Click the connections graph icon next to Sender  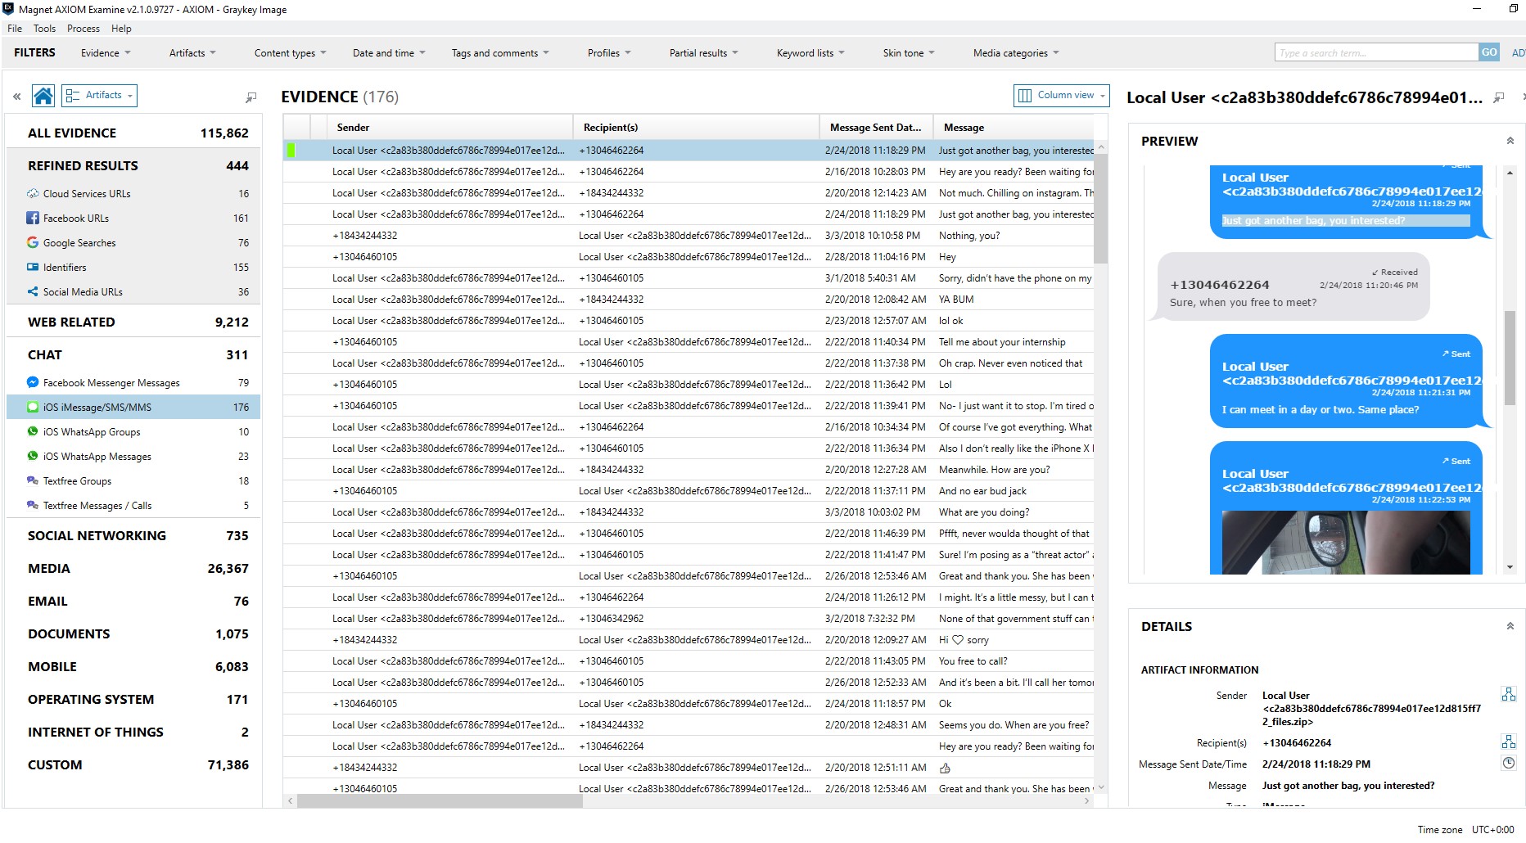pyautogui.click(x=1509, y=694)
